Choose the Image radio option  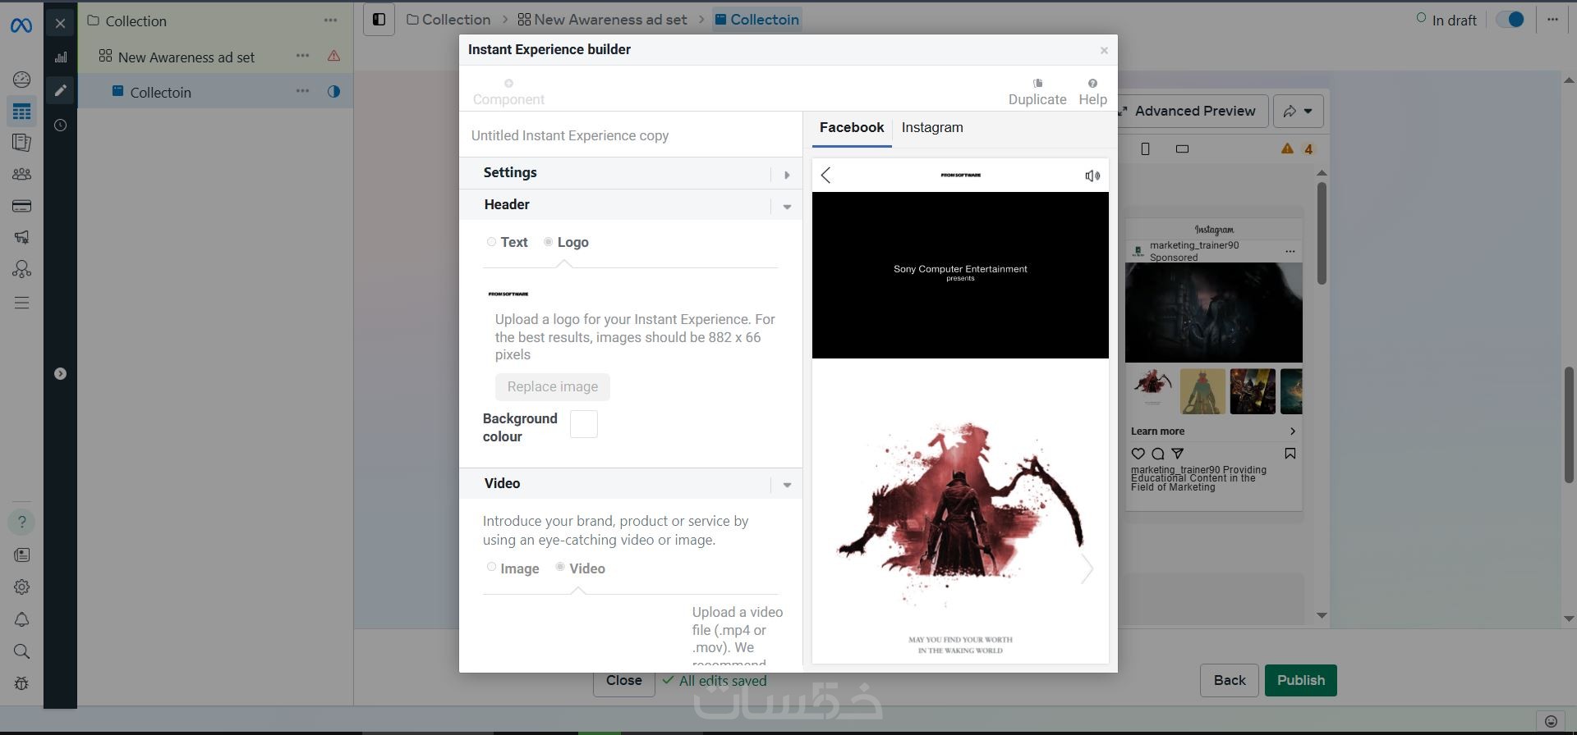[x=491, y=567]
